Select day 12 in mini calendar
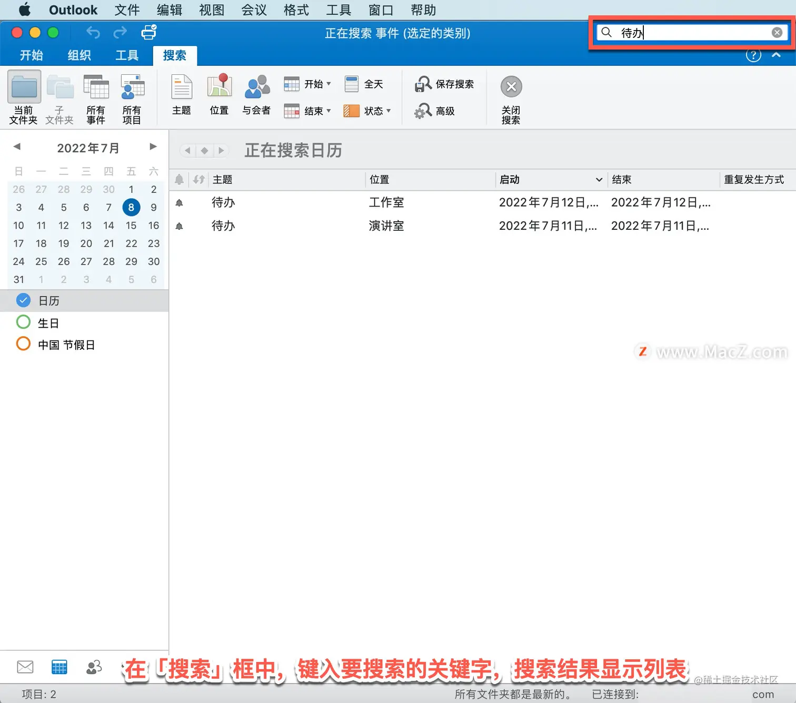This screenshot has width=796, height=703. [64, 226]
